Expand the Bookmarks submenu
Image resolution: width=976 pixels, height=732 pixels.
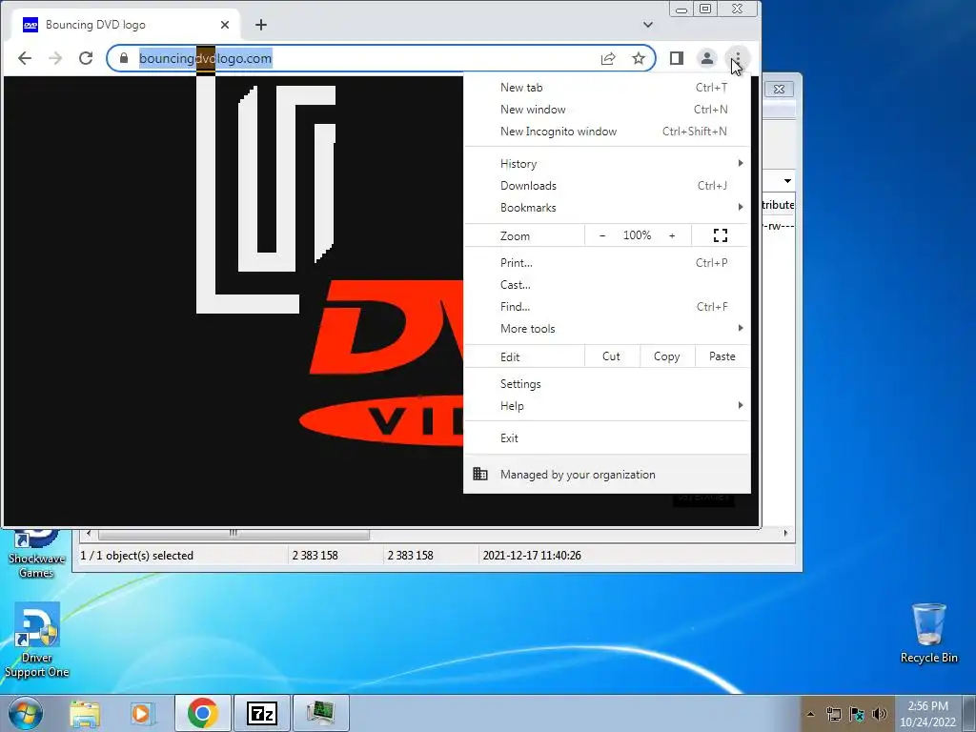tap(607, 207)
